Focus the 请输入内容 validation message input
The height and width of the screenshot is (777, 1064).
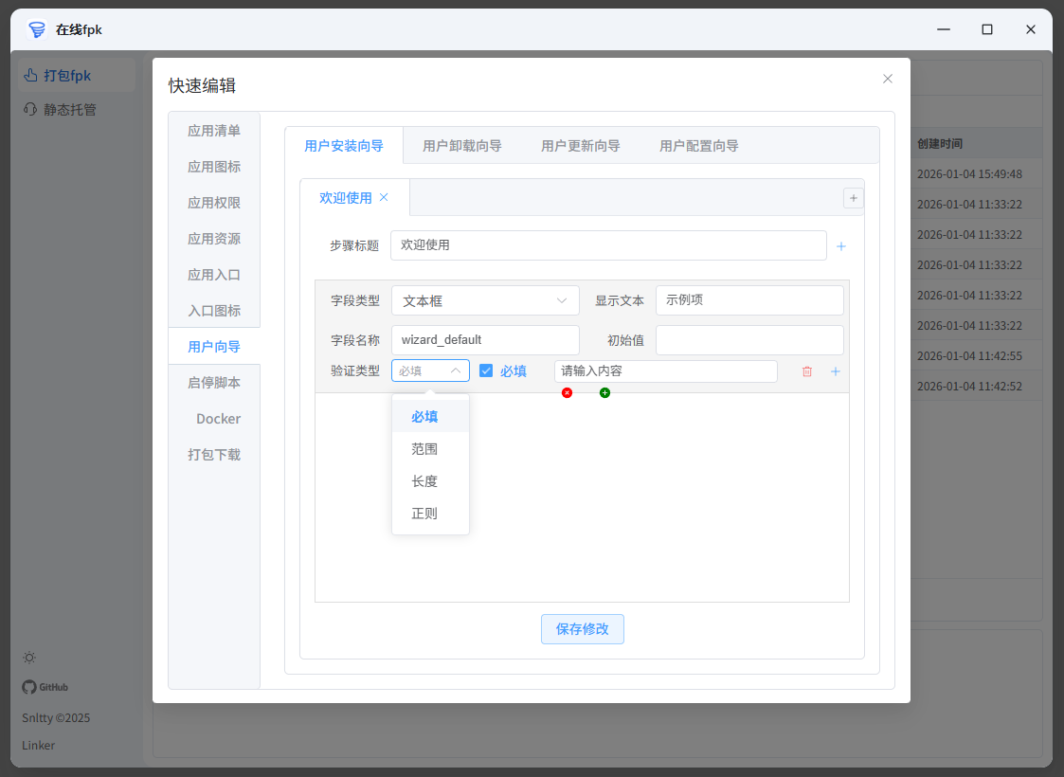666,371
